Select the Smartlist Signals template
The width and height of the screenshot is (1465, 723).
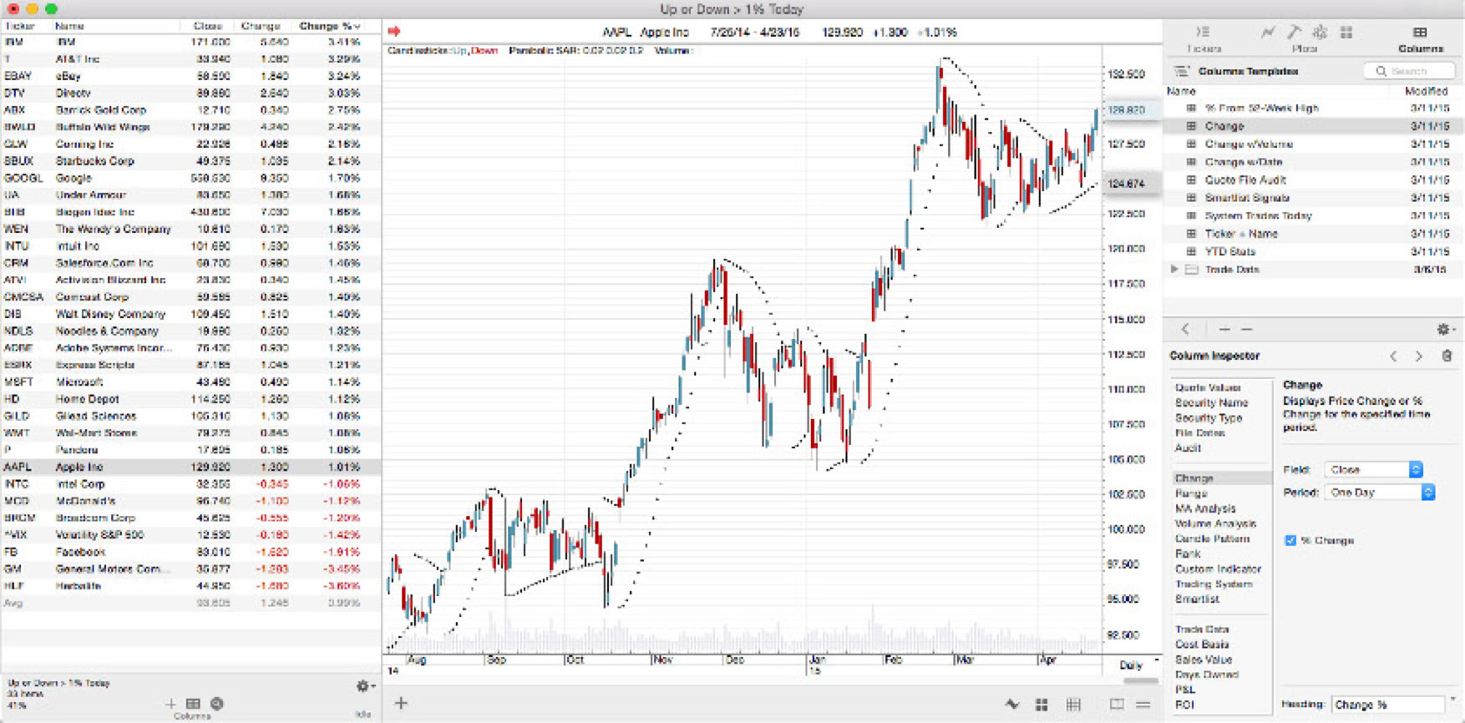(1314, 198)
